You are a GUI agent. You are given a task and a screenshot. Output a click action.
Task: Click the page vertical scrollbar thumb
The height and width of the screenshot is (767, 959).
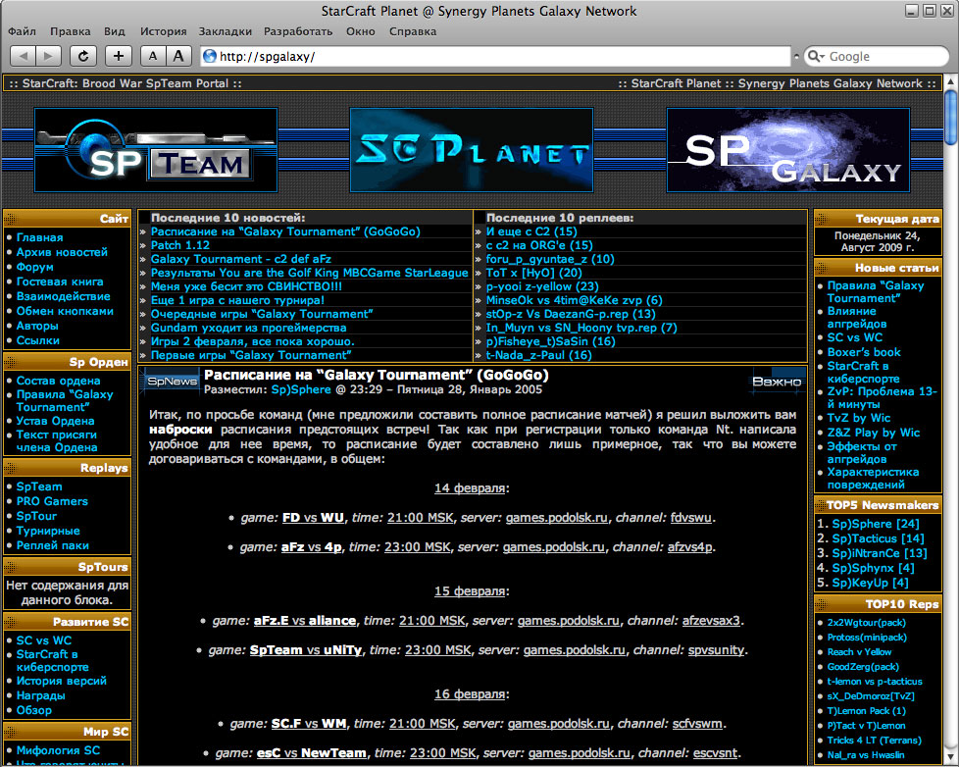[x=951, y=118]
